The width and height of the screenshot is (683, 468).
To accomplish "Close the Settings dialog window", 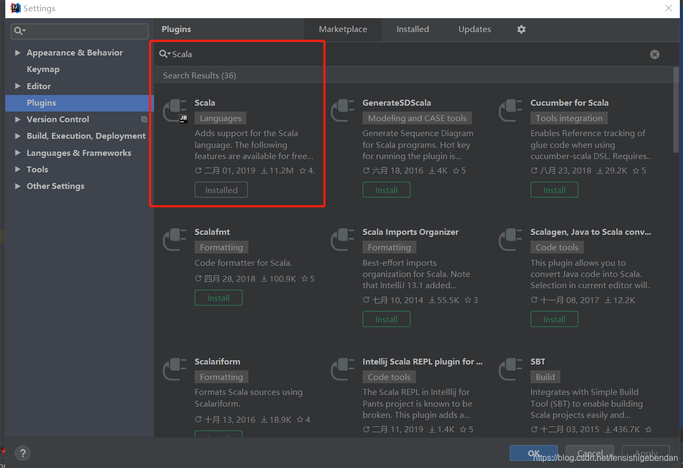I will pos(669,8).
